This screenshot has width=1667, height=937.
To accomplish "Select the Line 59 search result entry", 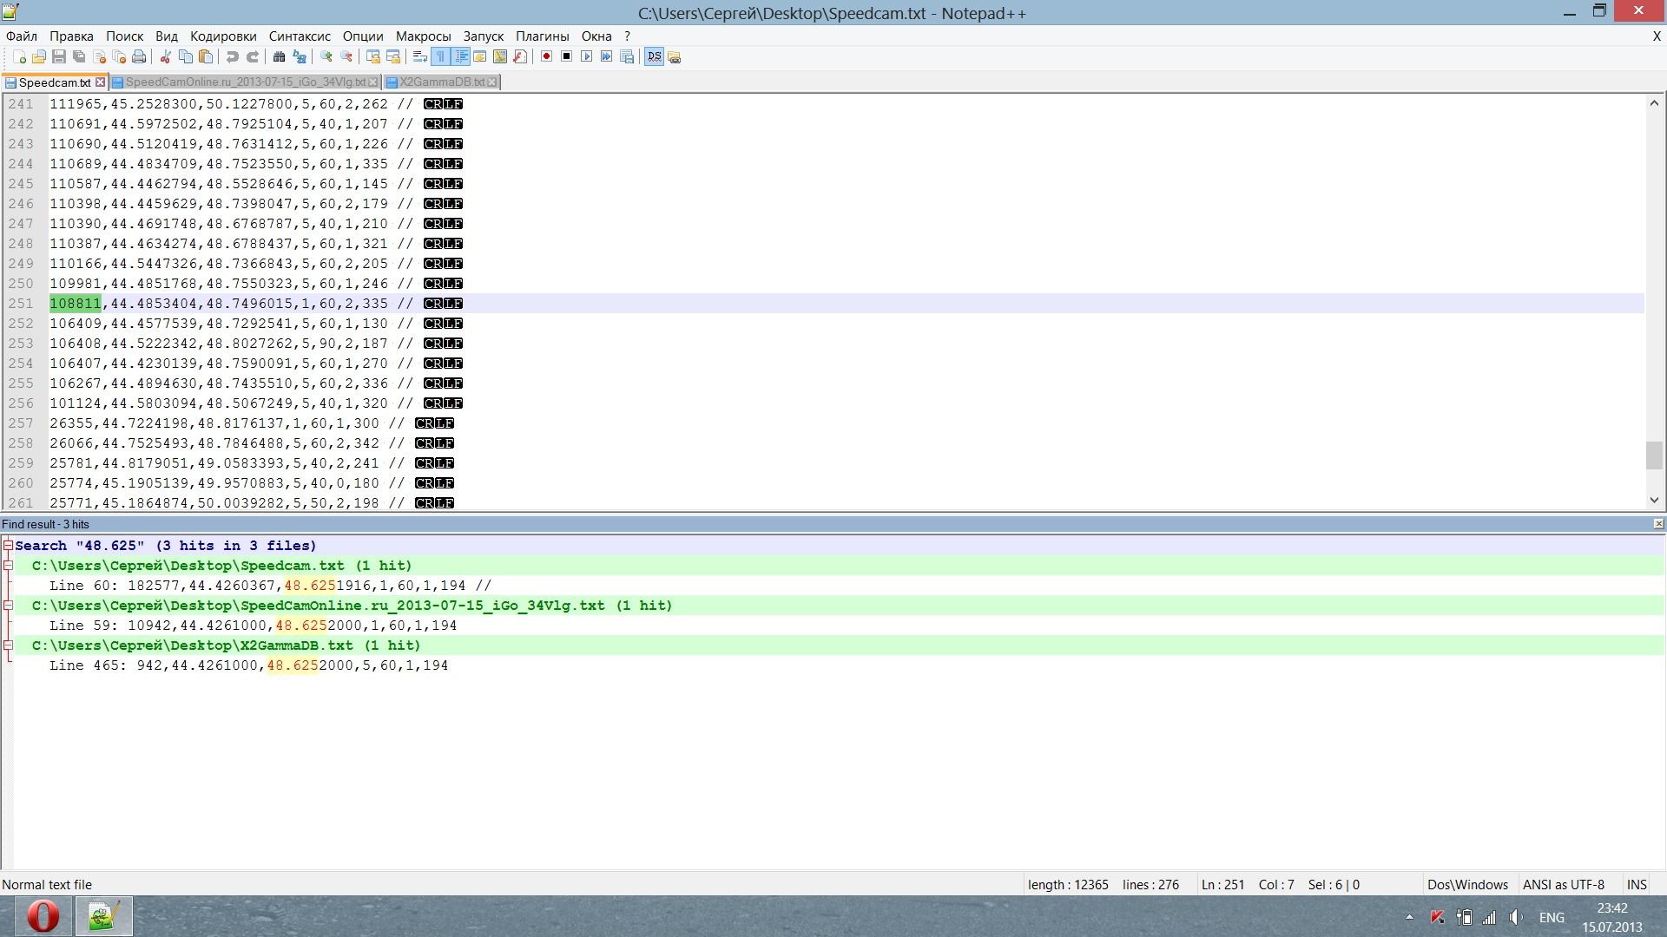I will (252, 626).
